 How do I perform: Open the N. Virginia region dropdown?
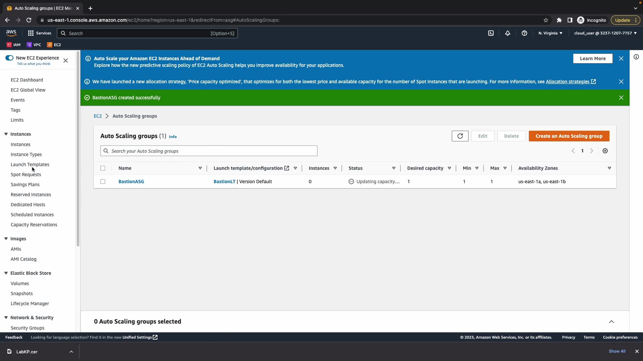550,33
